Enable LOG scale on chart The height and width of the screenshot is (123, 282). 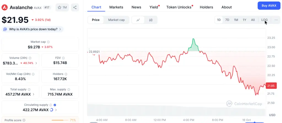pos(264,20)
